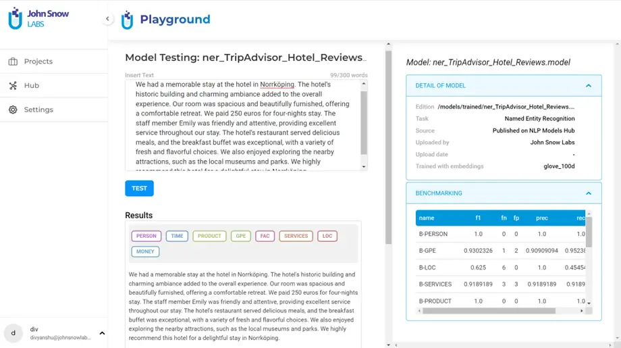Toggle the MONEY entity tag
This screenshot has width=621, height=348.
[145, 251]
